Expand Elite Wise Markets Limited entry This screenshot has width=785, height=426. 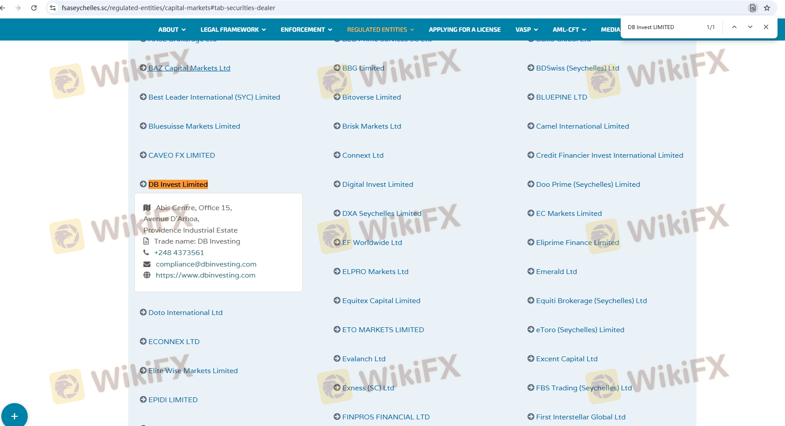coord(193,370)
